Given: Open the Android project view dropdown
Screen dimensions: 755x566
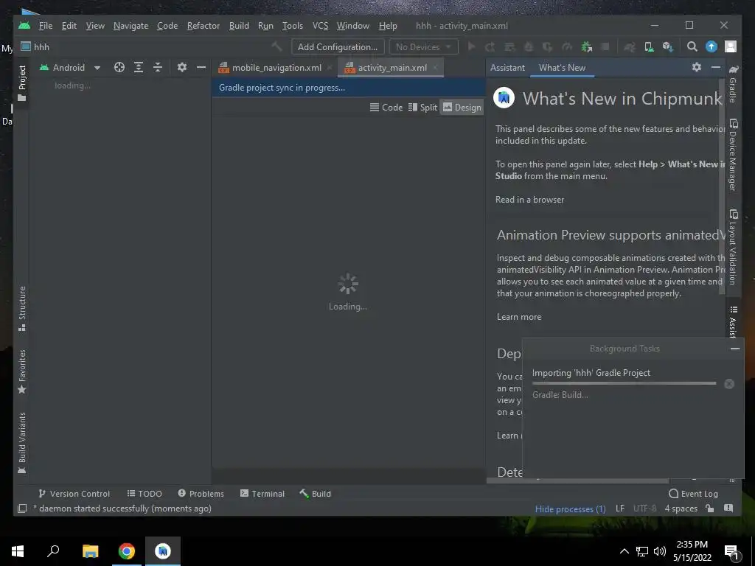Looking at the screenshot, I should [70, 67].
